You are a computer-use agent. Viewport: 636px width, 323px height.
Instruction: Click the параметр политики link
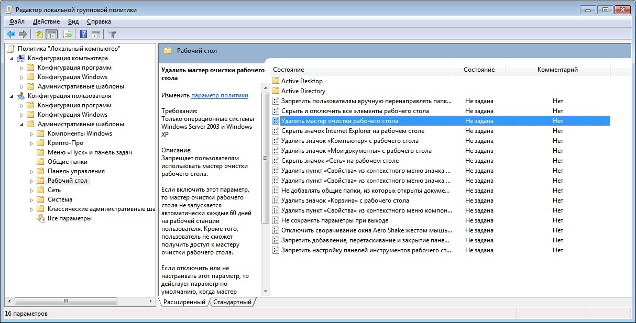pos(220,95)
